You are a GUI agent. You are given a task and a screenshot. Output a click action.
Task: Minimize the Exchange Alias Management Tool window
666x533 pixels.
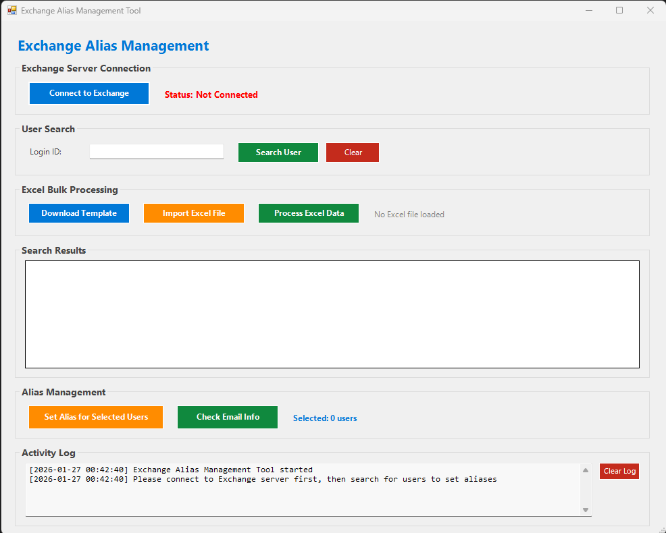tap(588, 10)
